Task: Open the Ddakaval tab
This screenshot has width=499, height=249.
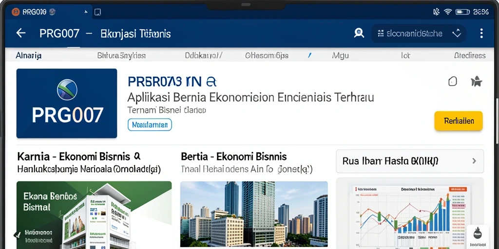Action: click(203, 56)
